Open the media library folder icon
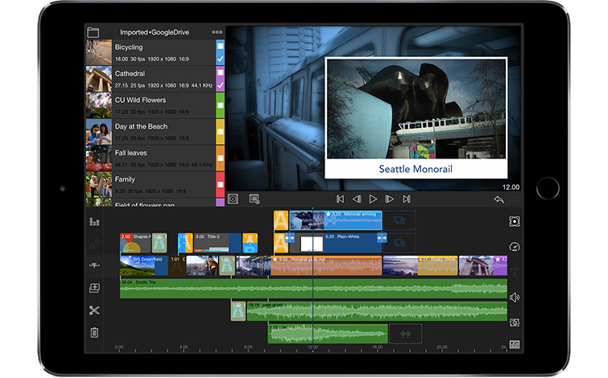Viewport: 608px width, 378px height. [x=93, y=32]
